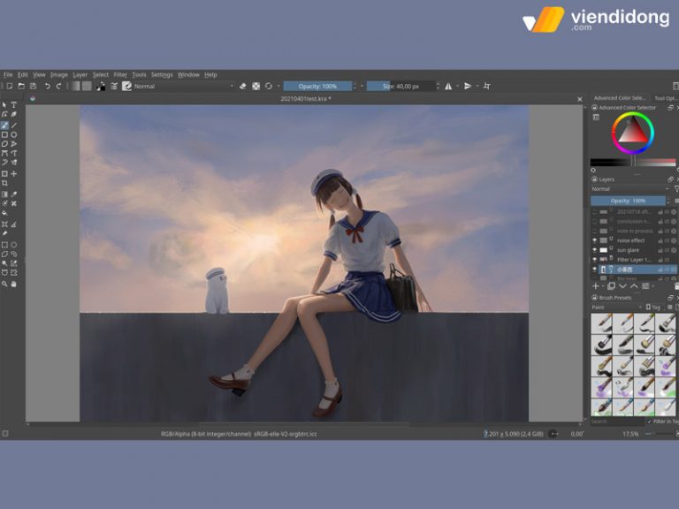Select the Crop tool
Viewport: 679px width, 509px height.
point(4,183)
